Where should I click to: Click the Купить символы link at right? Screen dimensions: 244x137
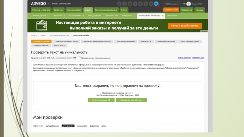tap(184, 58)
